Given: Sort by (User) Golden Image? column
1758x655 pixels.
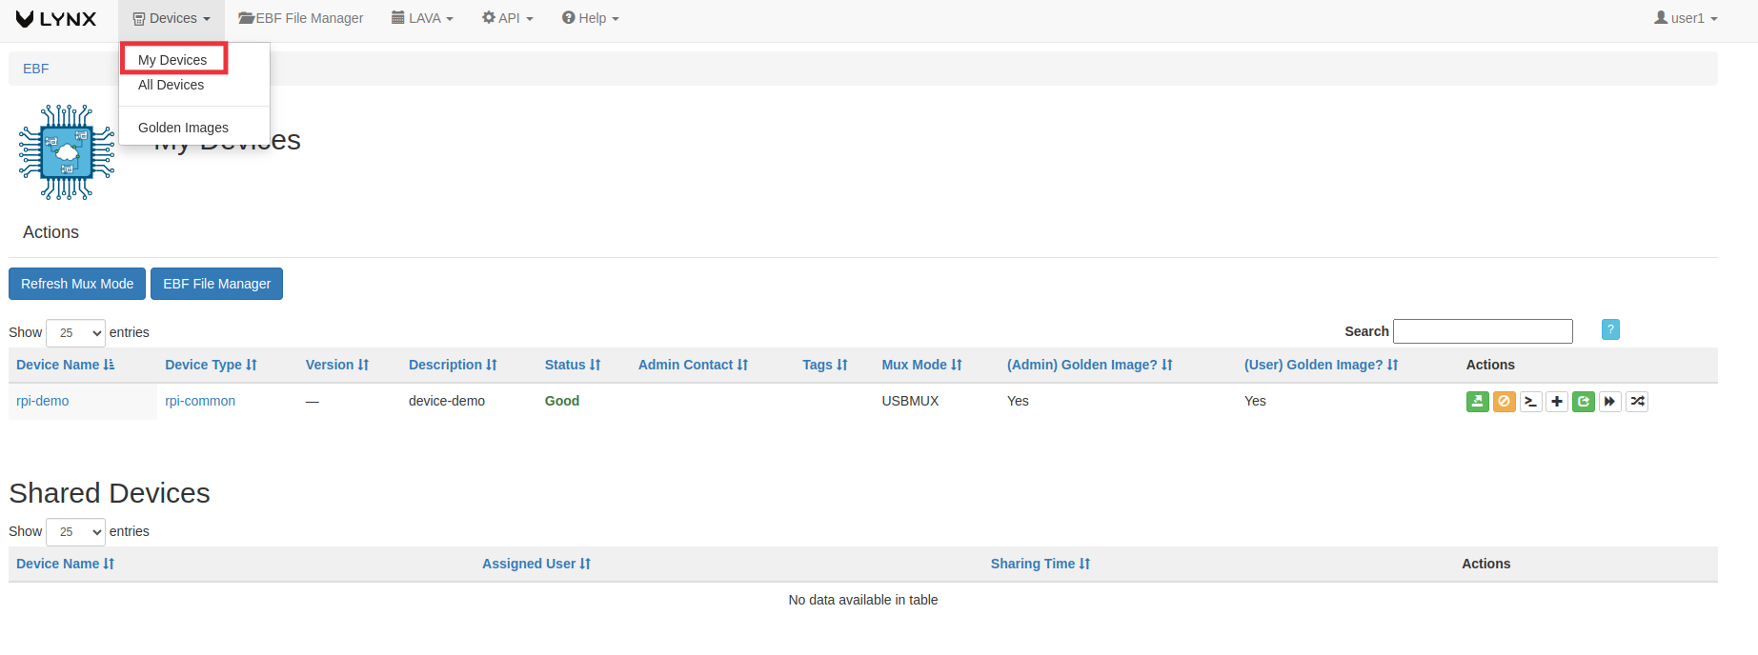Looking at the screenshot, I should [1322, 365].
